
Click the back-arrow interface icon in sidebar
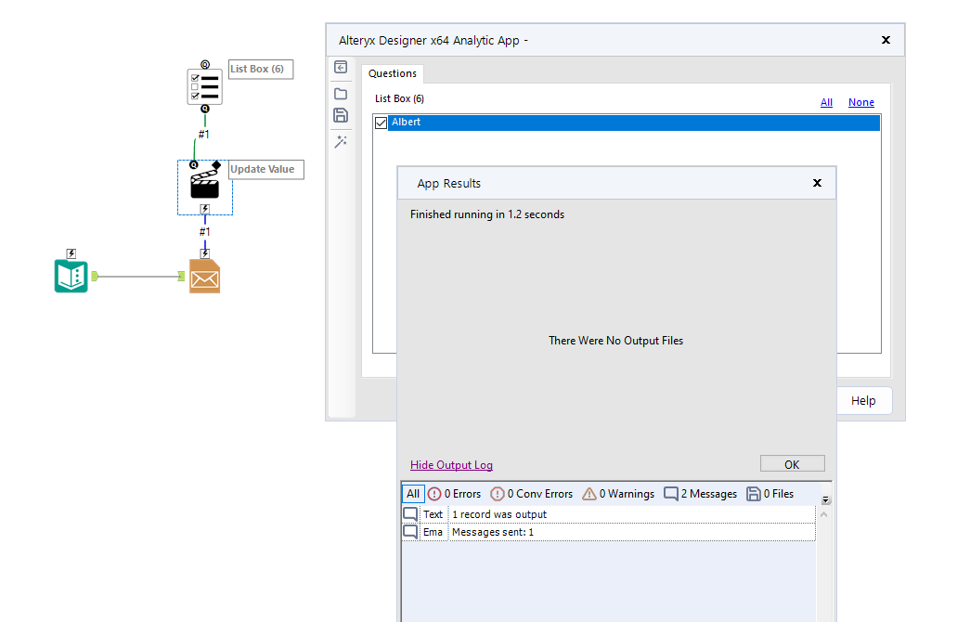coord(341,67)
